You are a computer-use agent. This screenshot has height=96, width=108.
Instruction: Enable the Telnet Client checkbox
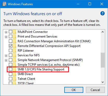tap(10, 79)
